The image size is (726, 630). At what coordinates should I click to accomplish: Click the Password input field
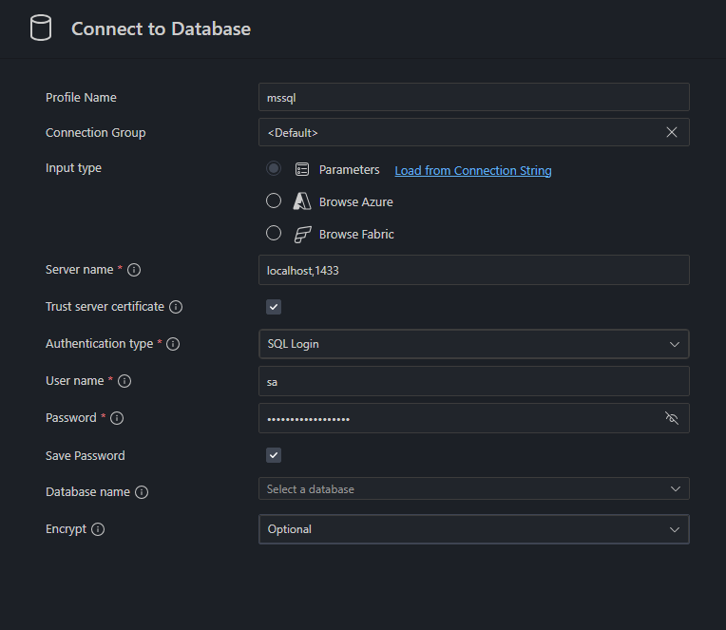(x=473, y=418)
